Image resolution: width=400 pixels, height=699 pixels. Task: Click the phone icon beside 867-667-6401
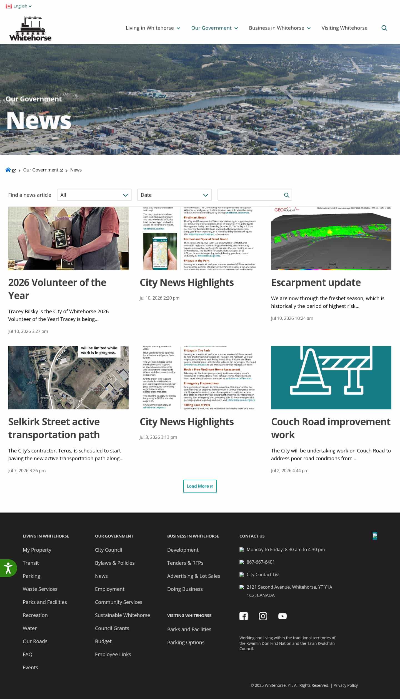(x=242, y=562)
